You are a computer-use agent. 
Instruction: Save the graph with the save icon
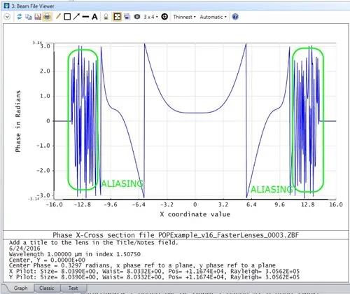(x=38, y=17)
